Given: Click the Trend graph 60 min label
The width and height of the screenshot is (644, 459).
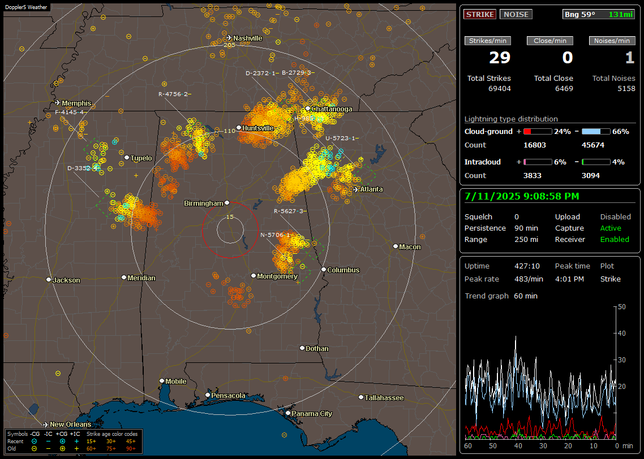Looking at the screenshot, I should tap(501, 296).
